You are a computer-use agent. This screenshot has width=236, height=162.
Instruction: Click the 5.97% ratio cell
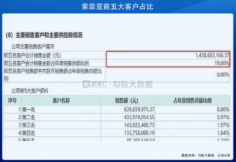click(223, 117)
